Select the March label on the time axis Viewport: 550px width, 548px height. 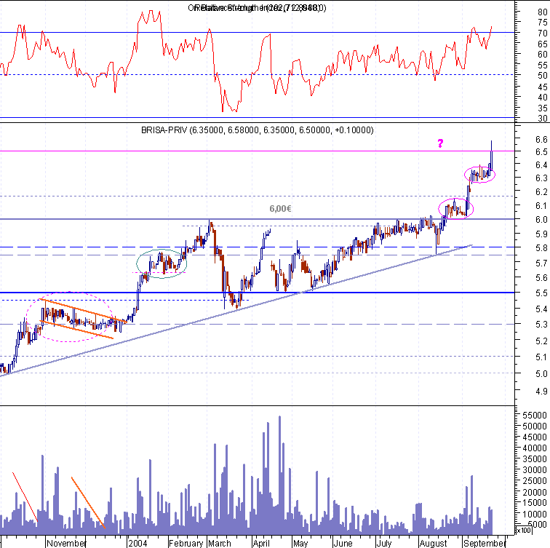pyautogui.click(x=220, y=543)
